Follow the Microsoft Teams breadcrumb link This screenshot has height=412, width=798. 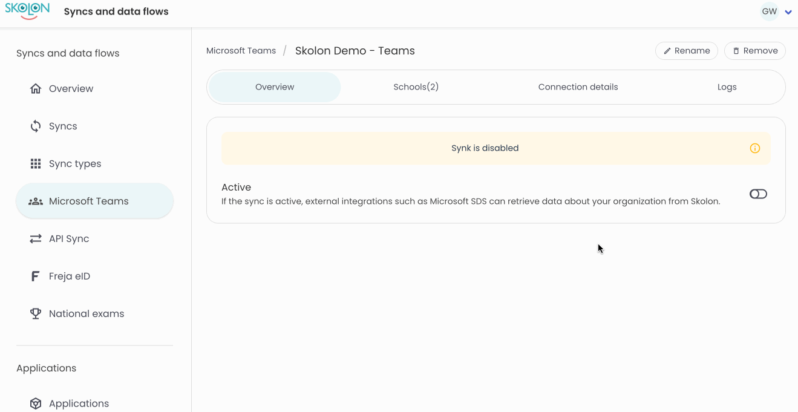(241, 51)
